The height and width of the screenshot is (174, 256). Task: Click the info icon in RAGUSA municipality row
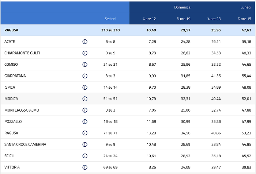85,133
